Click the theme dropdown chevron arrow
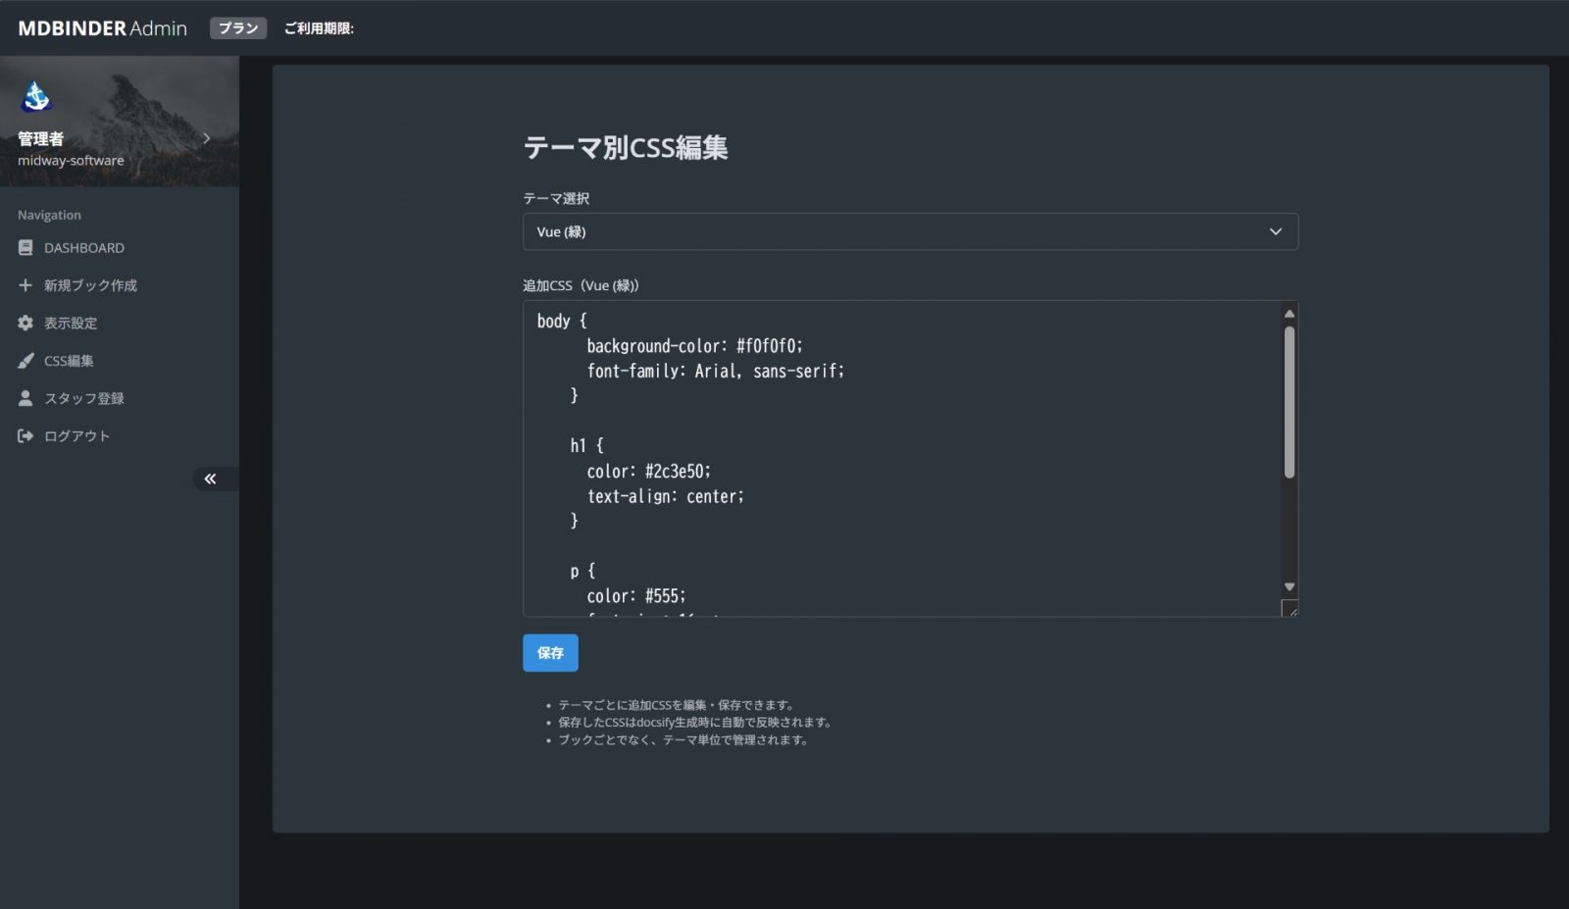 pos(1276,231)
